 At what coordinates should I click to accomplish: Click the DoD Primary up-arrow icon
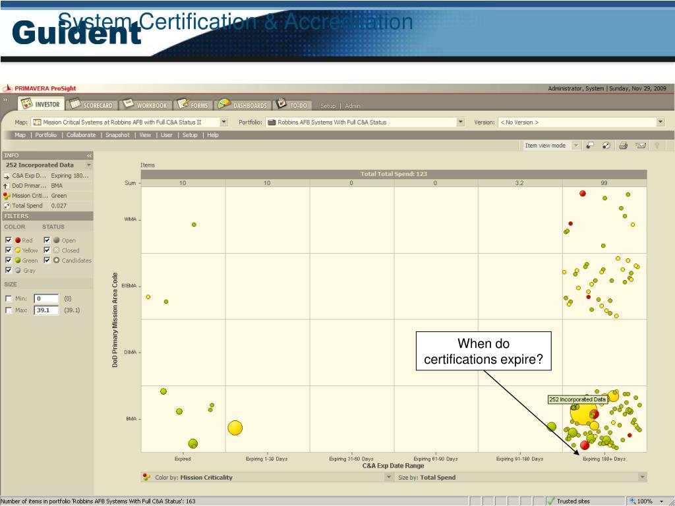(6, 186)
